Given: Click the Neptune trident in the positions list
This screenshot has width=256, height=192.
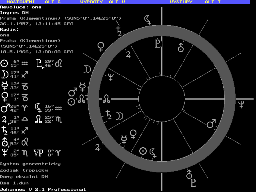Looking at the screenshot, I should (4, 152).
